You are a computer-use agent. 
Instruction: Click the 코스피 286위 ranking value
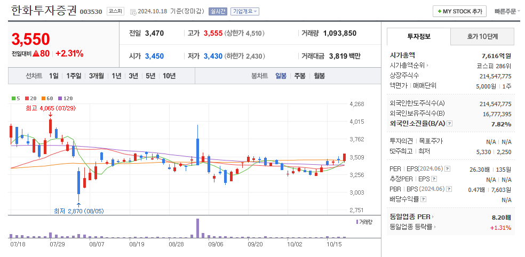click(494, 66)
